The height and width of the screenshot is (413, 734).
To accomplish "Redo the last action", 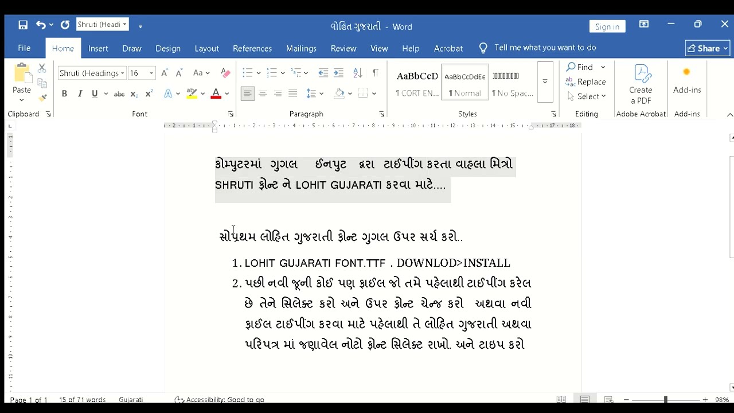I will (65, 25).
